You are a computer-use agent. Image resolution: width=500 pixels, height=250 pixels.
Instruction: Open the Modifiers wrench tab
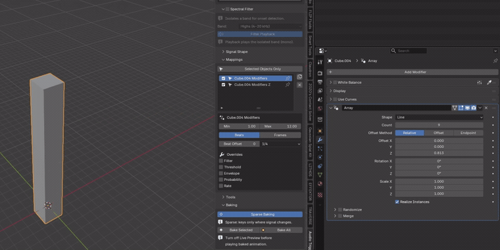tap(320, 139)
